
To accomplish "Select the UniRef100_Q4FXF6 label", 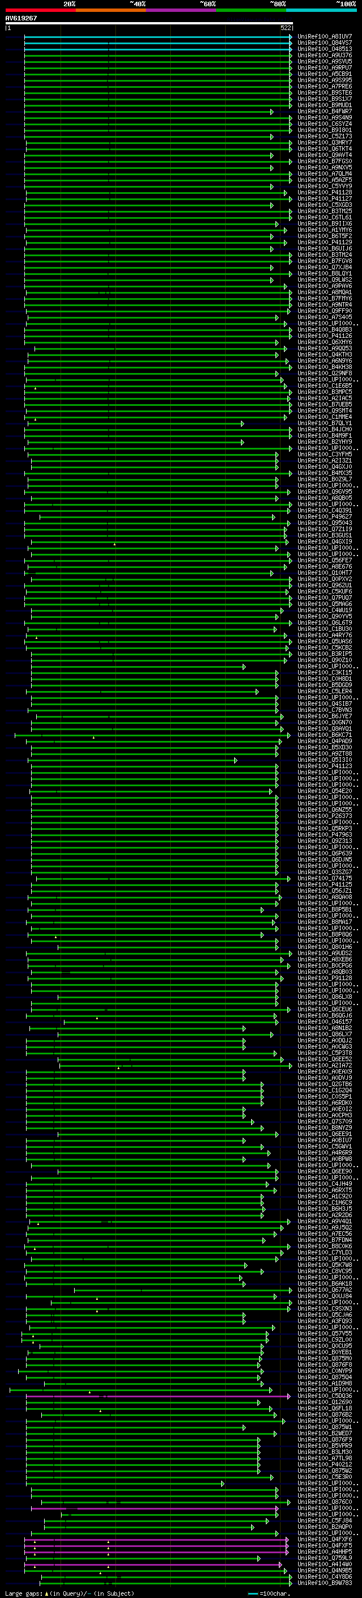I will 325,1539.
